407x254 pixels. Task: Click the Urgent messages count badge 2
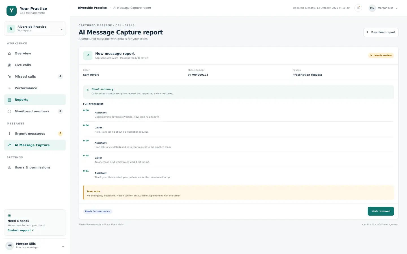(60, 133)
